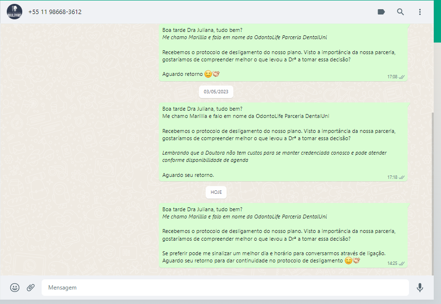Click the double check marks beside 17:08
This screenshot has height=304, width=441.
click(x=402, y=77)
